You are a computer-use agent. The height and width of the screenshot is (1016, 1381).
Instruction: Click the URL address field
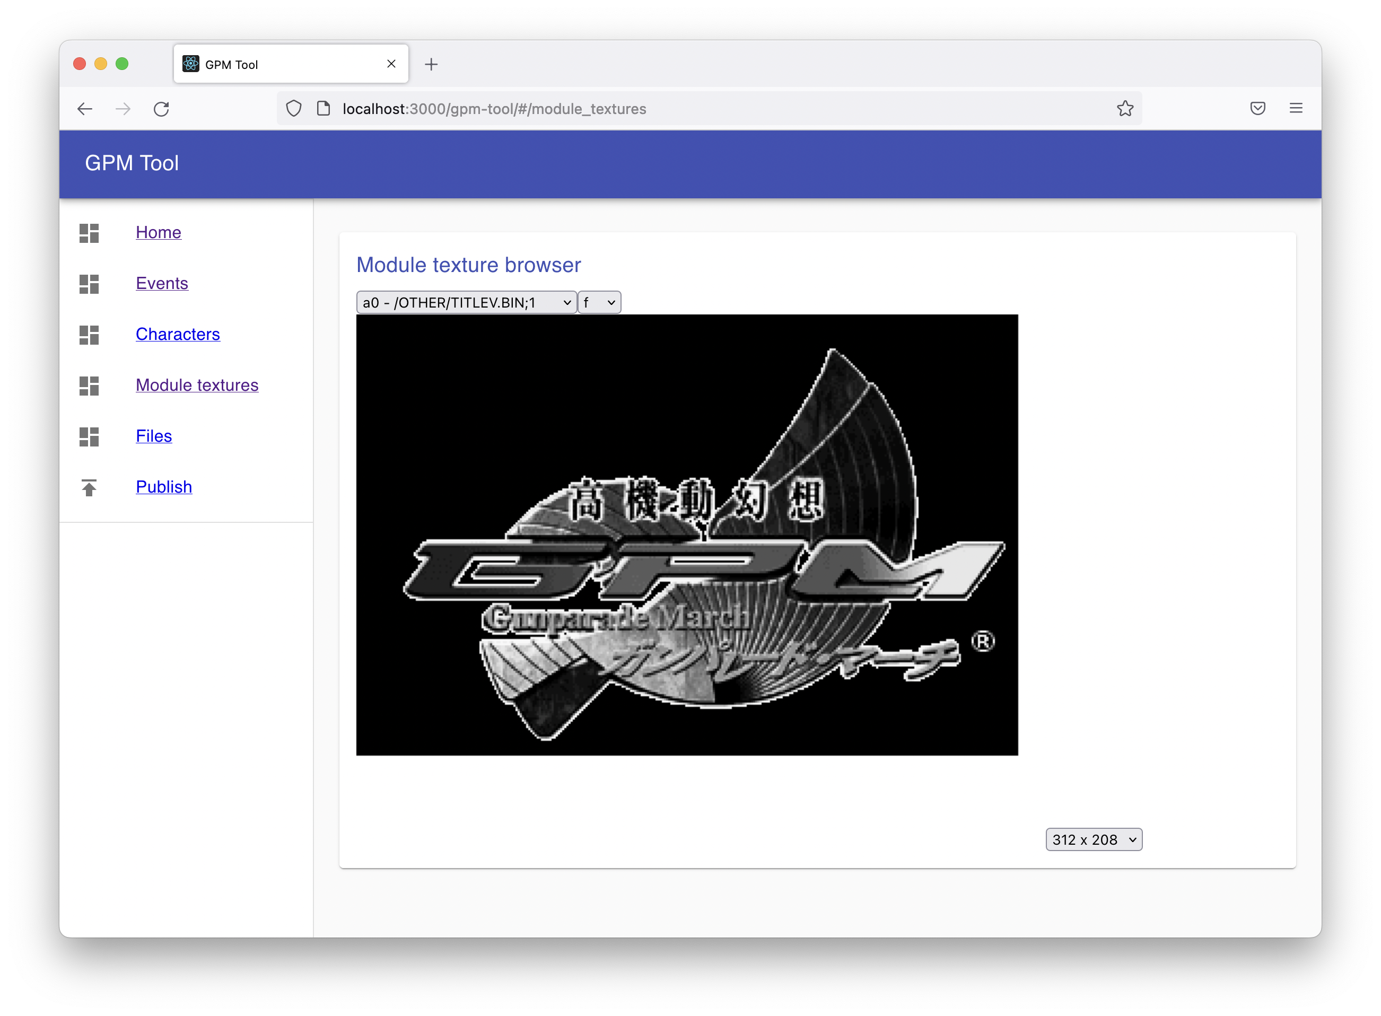709,109
